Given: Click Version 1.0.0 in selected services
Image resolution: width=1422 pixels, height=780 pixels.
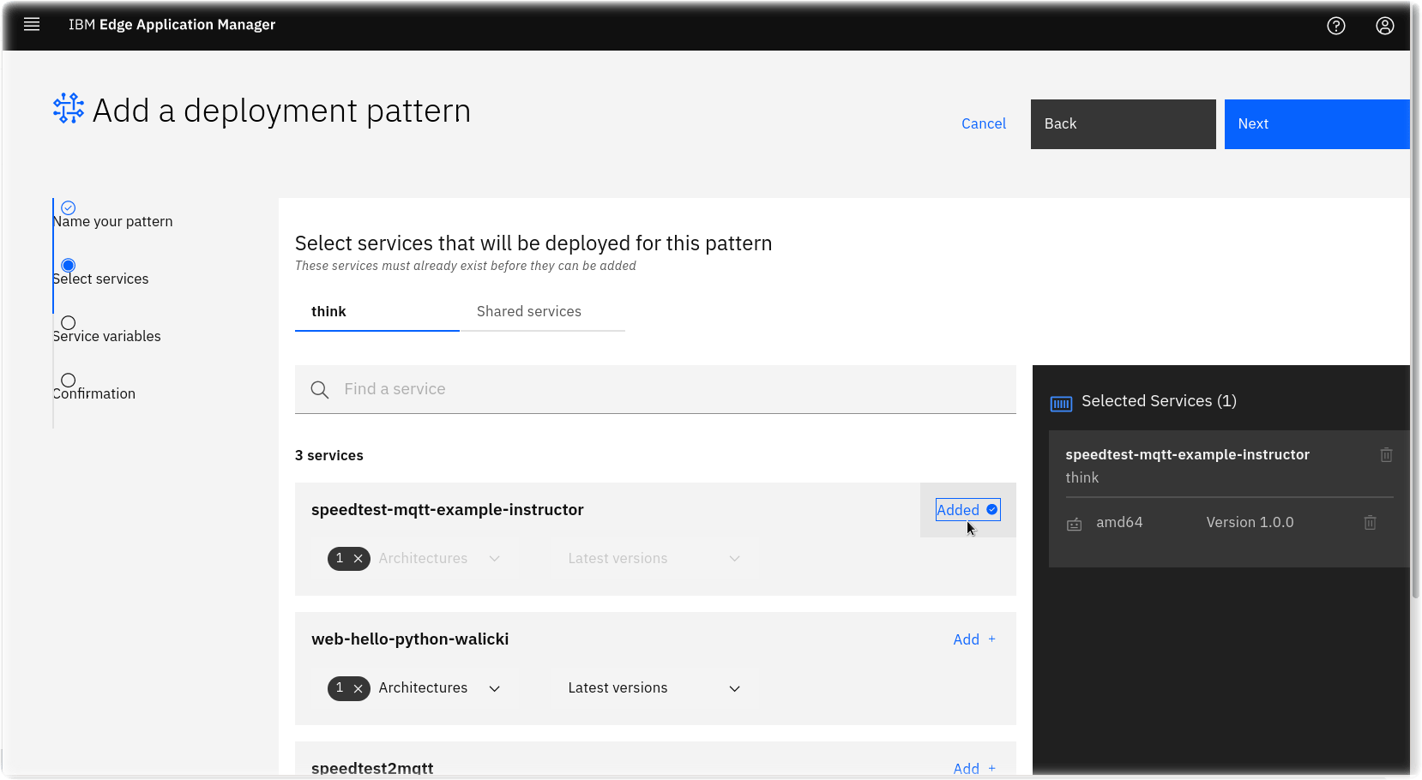Looking at the screenshot, I should pos(1250,523).
